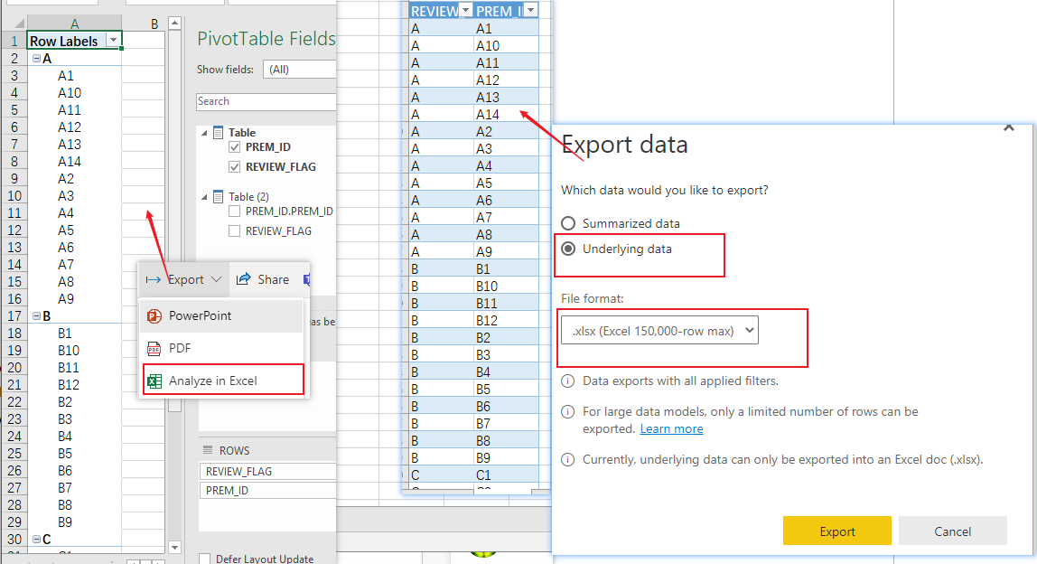
Task: Check the PREM_ID field under Table
Action: [x=234, y=147]
